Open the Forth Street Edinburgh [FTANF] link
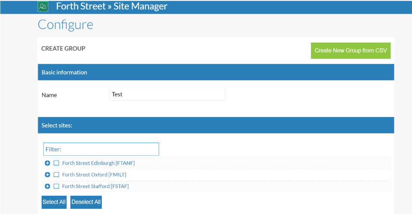412x214 pixels. click(98, 163)
